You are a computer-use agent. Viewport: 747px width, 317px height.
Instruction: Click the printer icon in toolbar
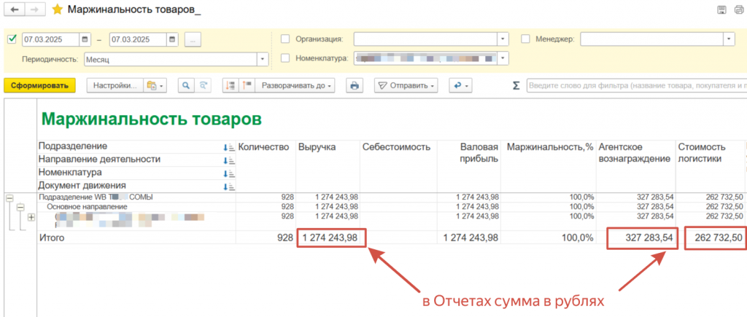click(x=355, y=85)
